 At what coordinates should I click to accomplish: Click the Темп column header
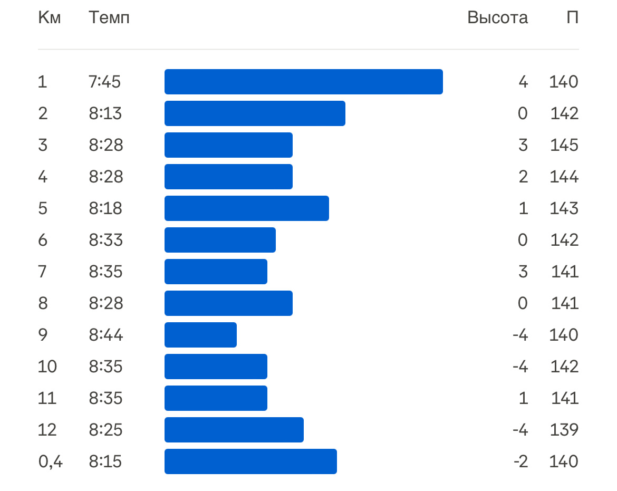pos(109,18)
